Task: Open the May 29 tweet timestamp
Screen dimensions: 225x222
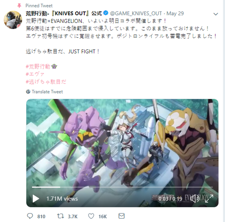Action: (175, 13)
